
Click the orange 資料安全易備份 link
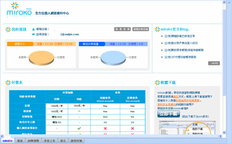click(167, 104)
